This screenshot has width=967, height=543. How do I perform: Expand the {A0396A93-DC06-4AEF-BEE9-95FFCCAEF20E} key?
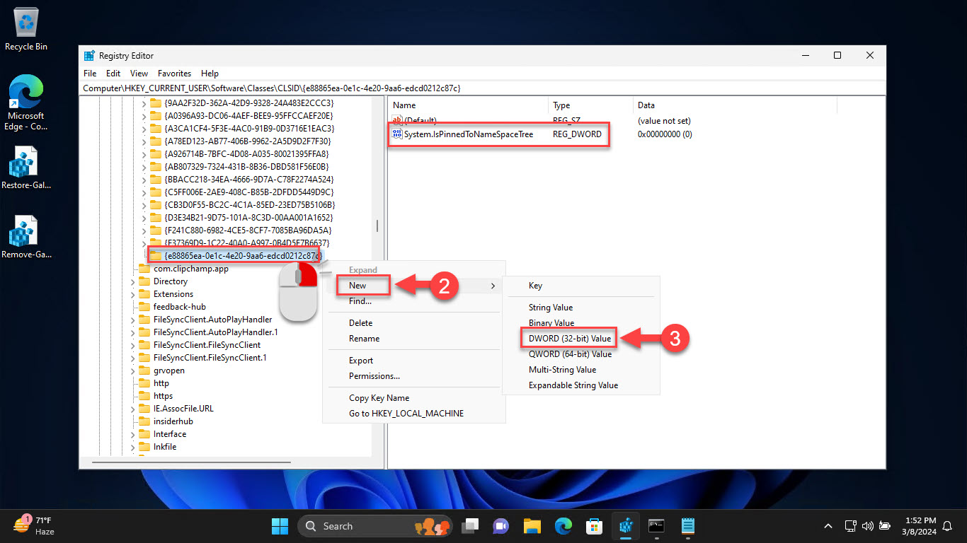[x=144, y=116]
